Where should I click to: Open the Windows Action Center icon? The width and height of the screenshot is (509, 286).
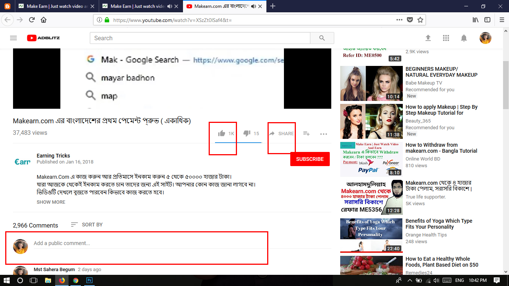496,280
